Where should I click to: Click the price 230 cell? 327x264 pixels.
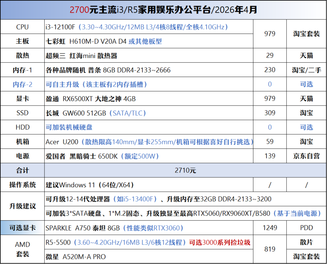(270, 70)
